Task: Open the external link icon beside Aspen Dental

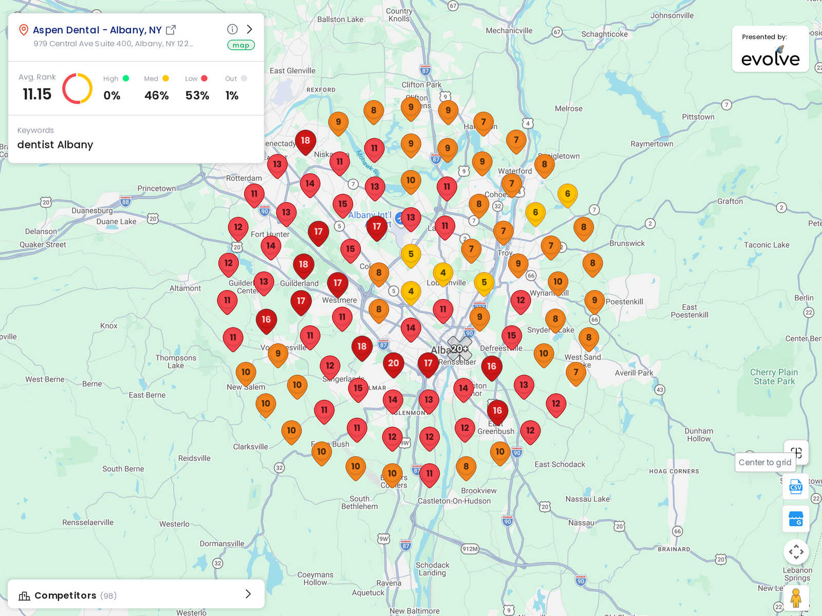Action: point(171,30)
